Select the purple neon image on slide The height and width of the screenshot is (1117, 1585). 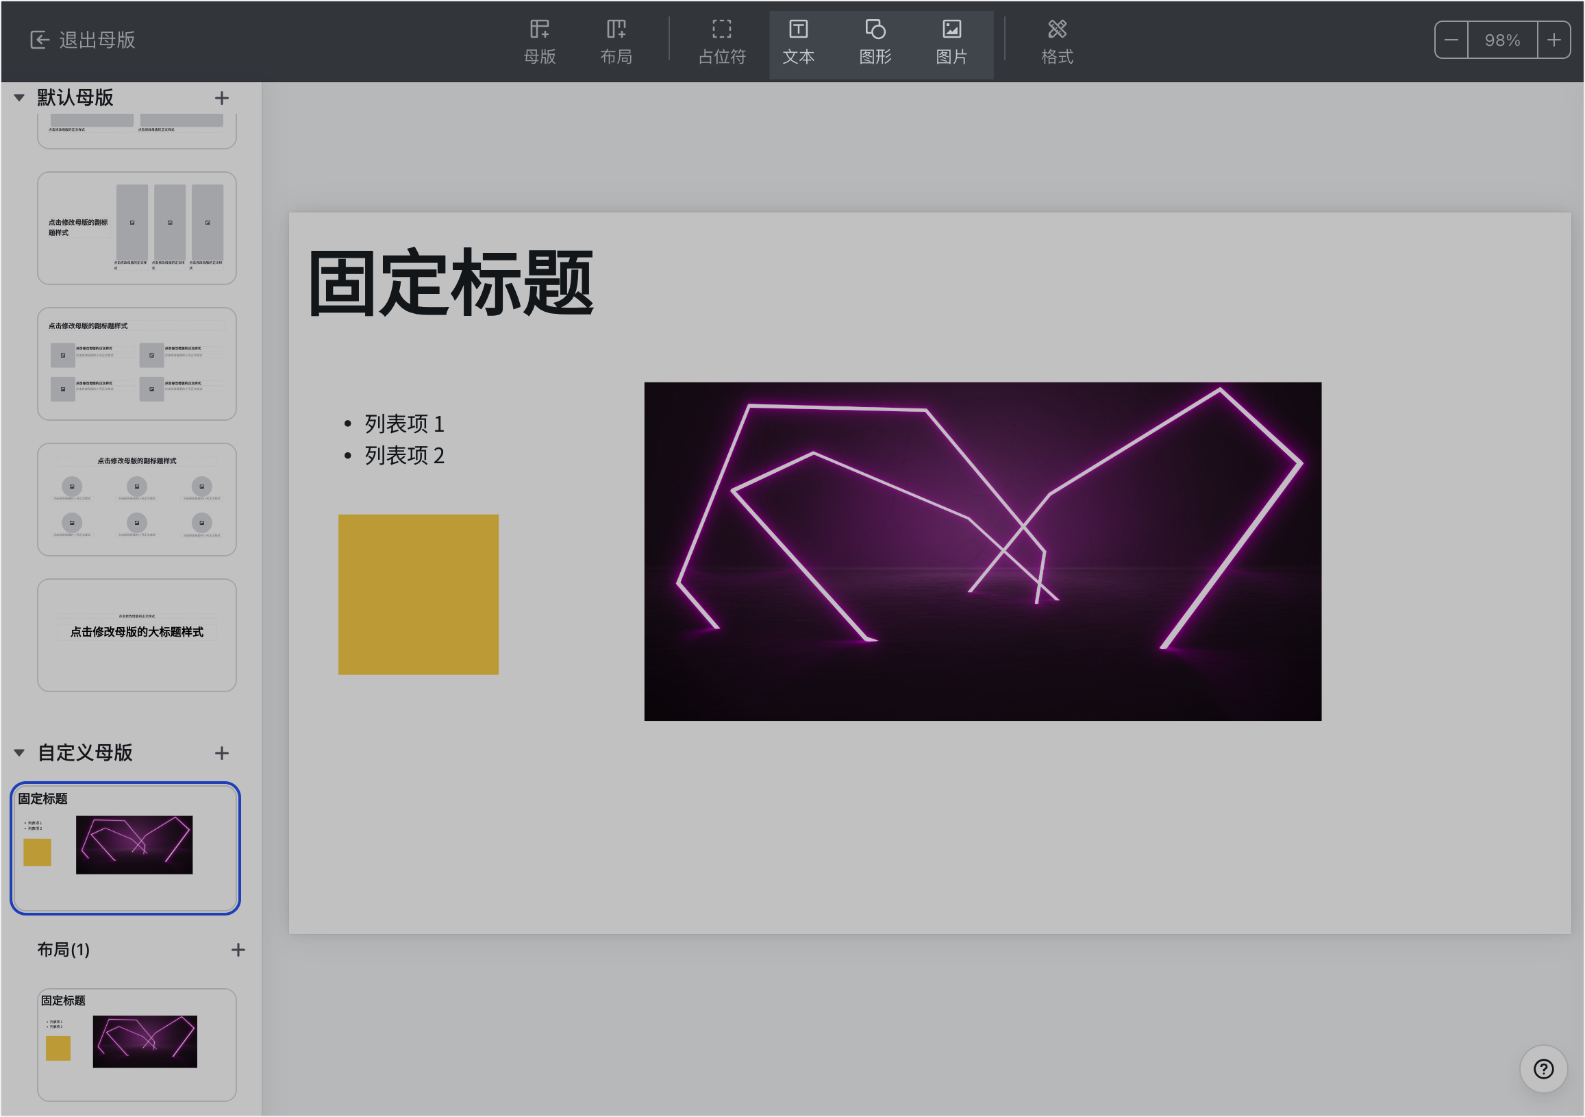(x=982, y=551)
